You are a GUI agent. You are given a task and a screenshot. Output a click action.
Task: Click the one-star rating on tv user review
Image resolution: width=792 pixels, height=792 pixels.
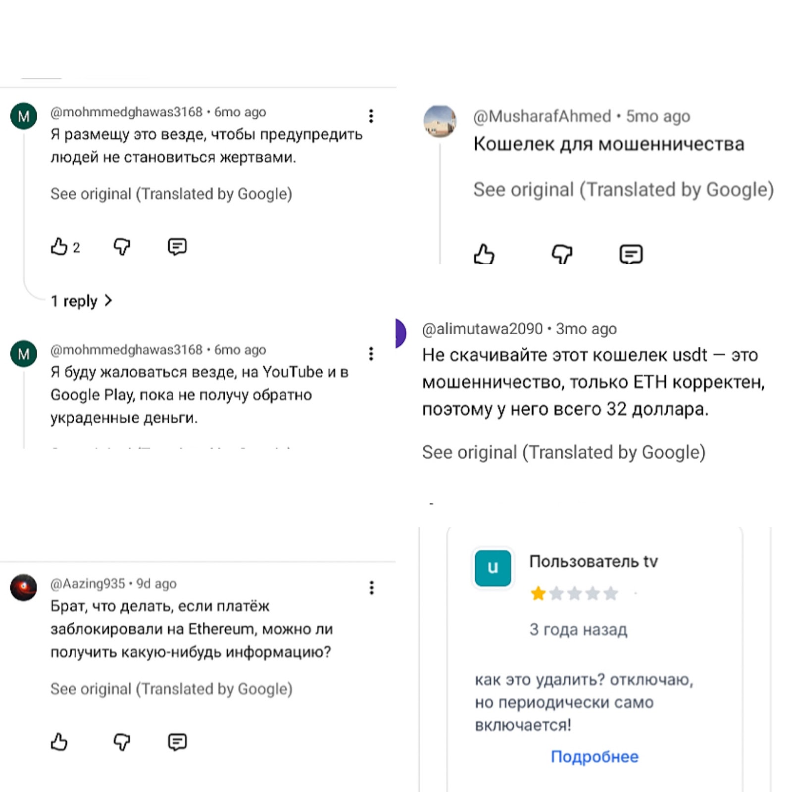coord(538,593)
